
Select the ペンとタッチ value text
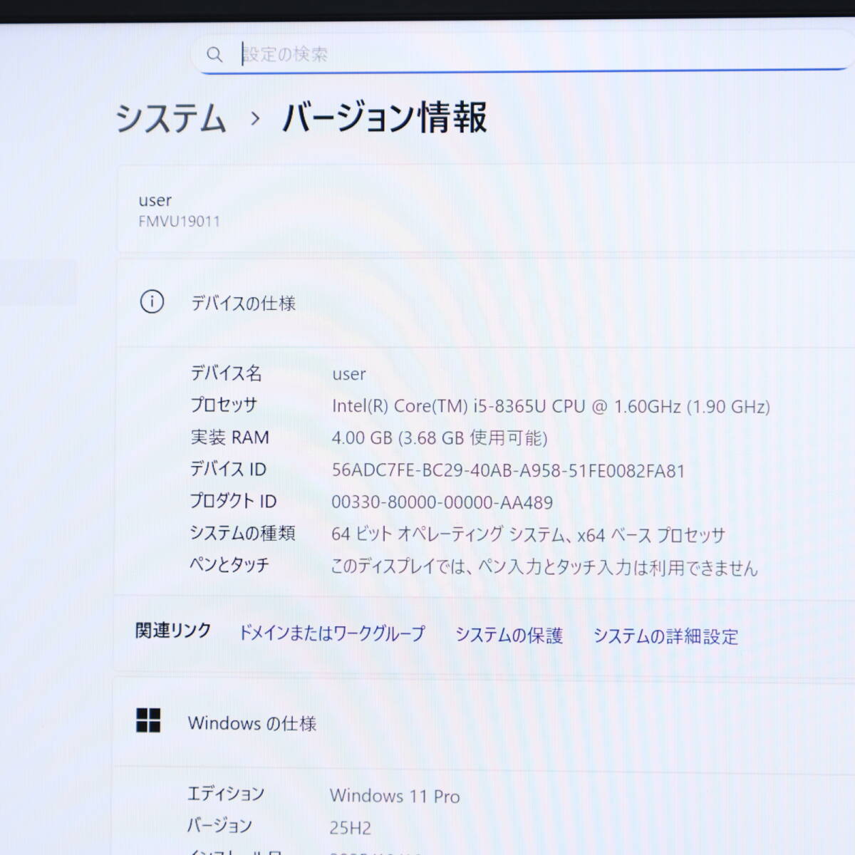(544, 567)
